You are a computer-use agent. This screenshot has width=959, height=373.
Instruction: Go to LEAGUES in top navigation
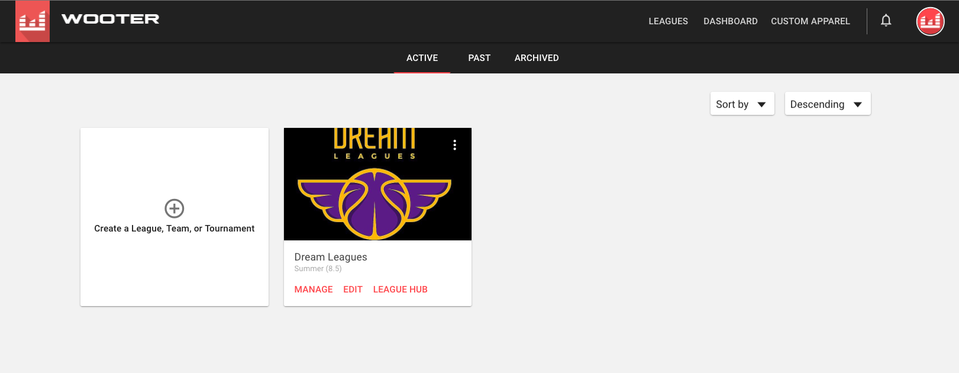(668, 21)
